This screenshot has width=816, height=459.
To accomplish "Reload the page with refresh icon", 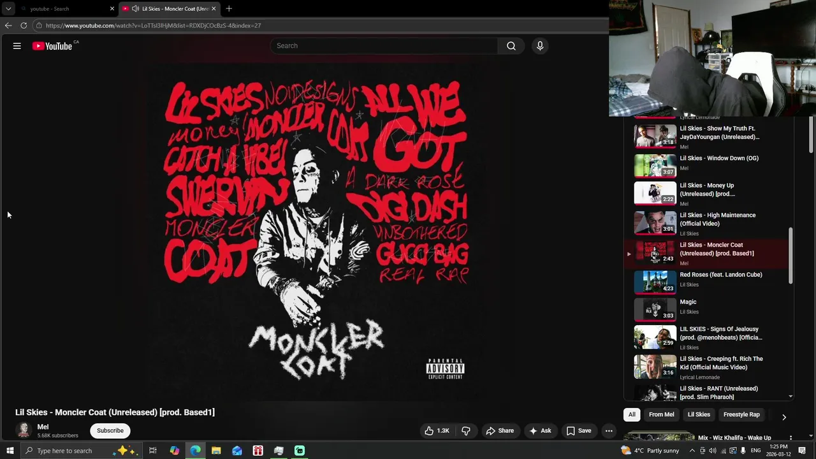I will coord(24,25).
